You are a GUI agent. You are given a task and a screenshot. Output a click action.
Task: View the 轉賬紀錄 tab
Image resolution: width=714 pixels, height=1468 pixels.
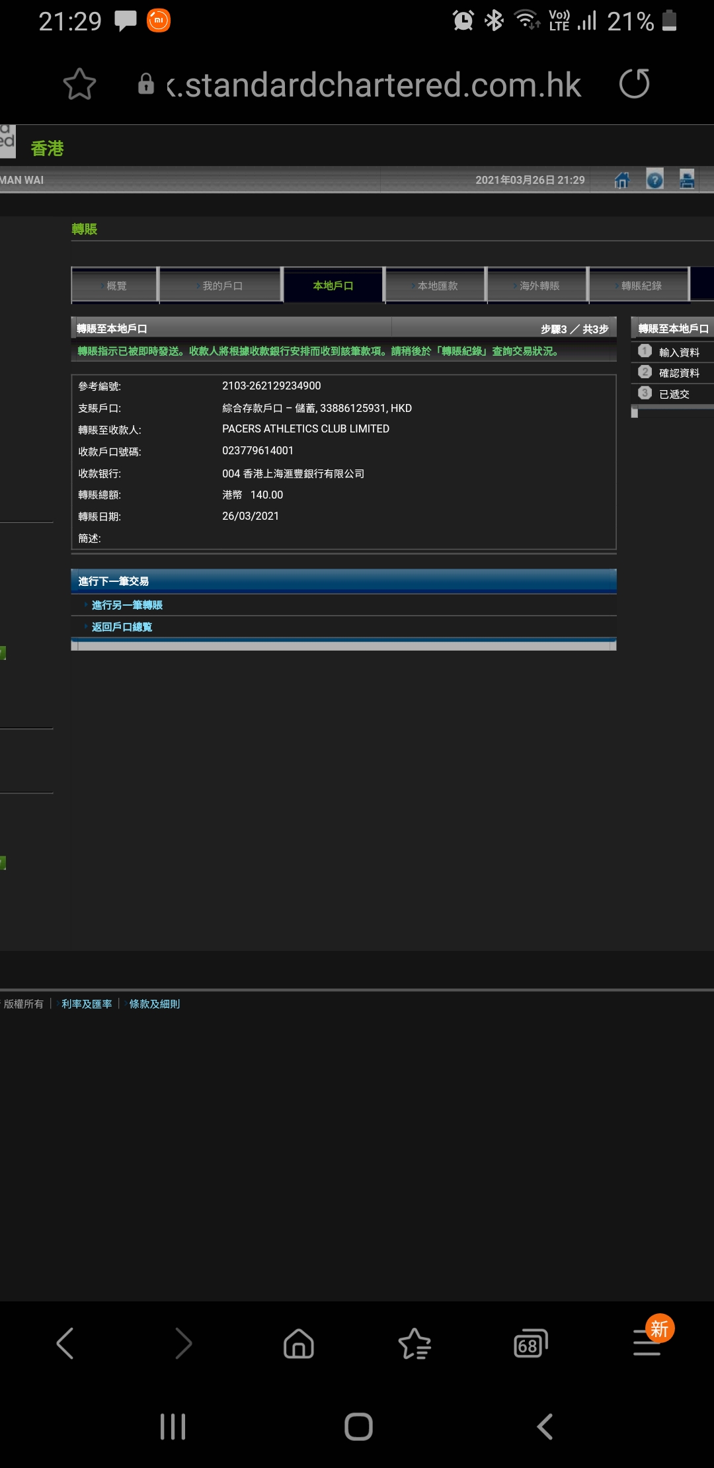pos(641,286)
